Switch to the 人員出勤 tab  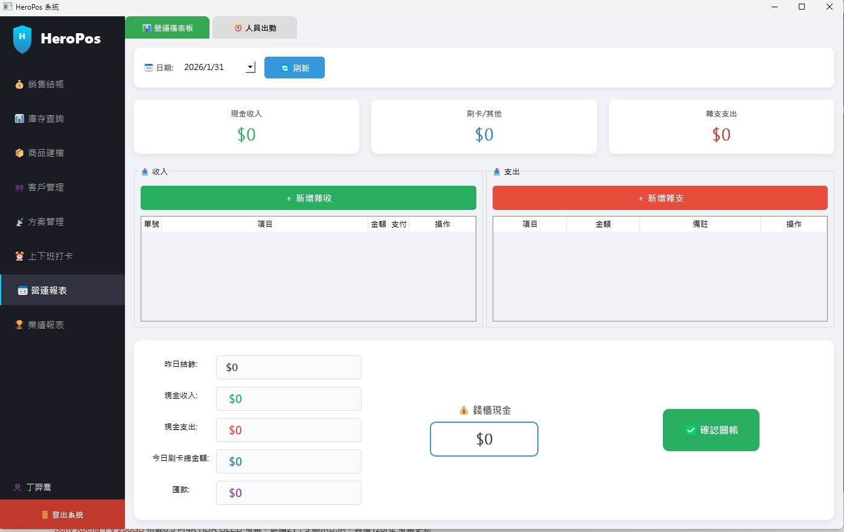tap(254, 27)
